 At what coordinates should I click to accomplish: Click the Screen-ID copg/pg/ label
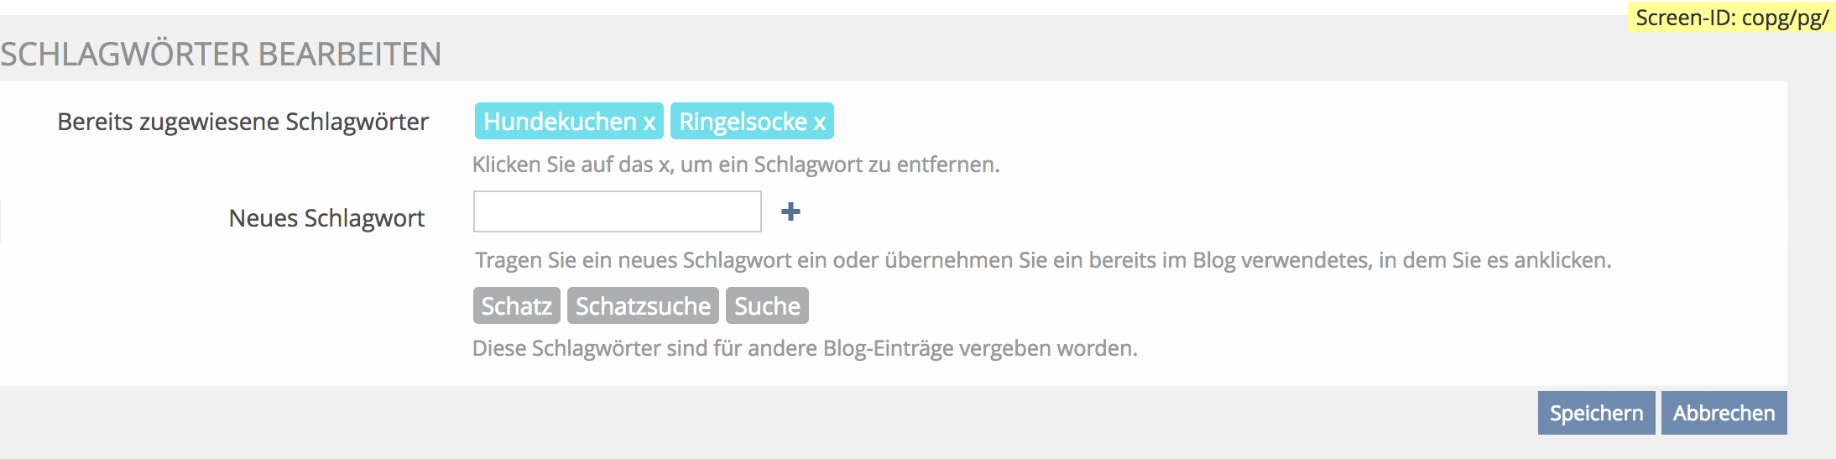click(x=1731, y=18)
